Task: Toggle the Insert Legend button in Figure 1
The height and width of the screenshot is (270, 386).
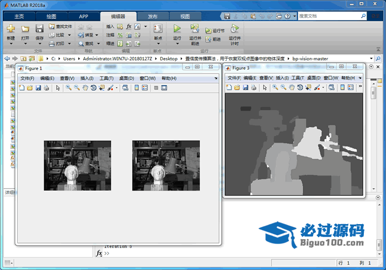Action: (x=145, y=87)
